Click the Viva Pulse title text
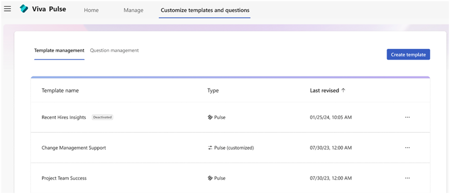Viewport: 450px width, 194px height. point(50,9)
